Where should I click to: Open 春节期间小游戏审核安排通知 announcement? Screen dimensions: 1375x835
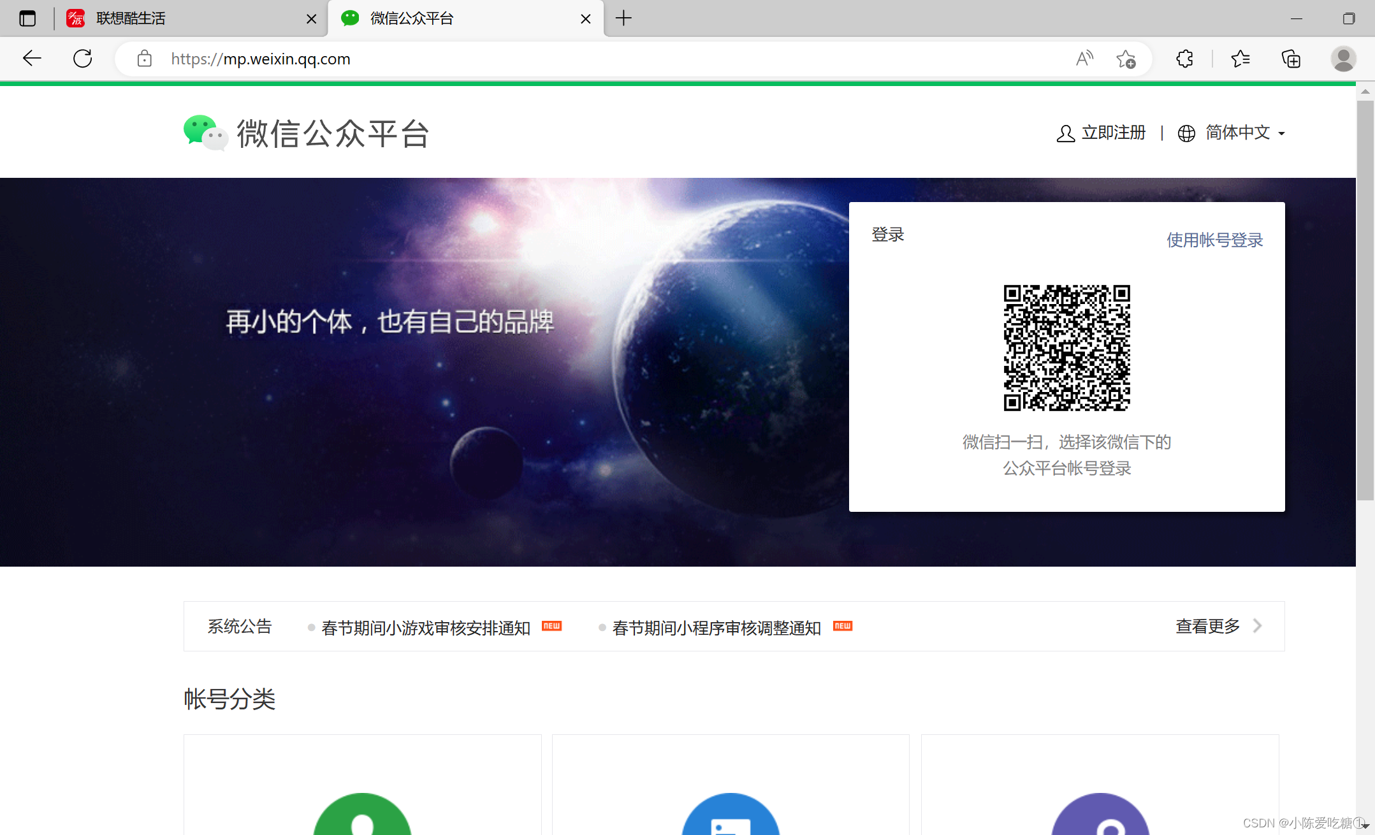[426, 628]
